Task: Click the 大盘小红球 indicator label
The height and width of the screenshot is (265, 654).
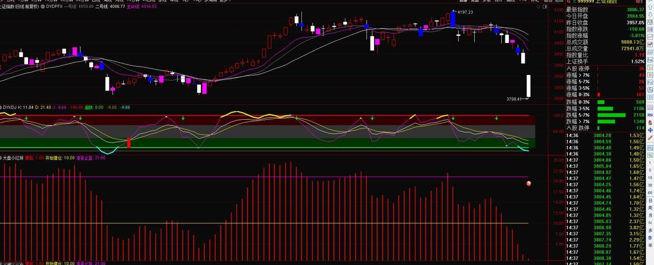Action: [x=12, y=158]
